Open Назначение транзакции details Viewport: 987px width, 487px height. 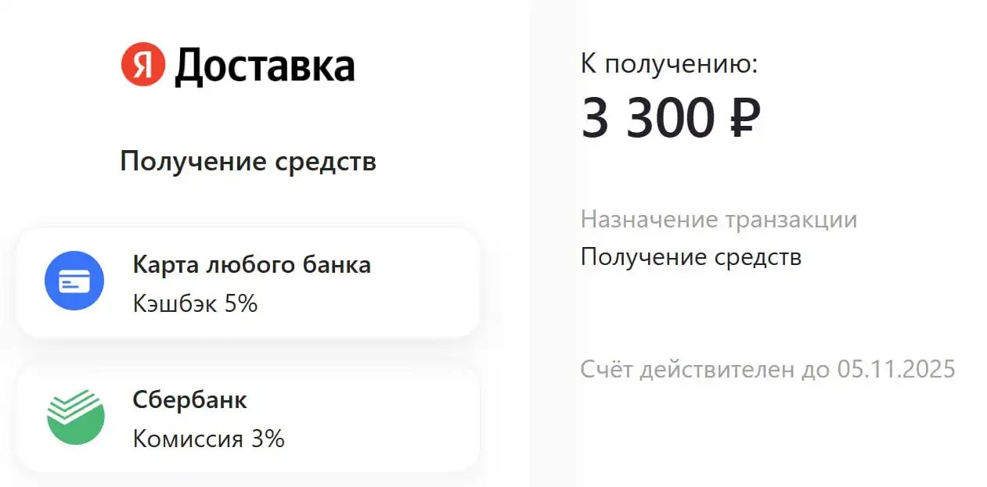click(x=719, y=220)
